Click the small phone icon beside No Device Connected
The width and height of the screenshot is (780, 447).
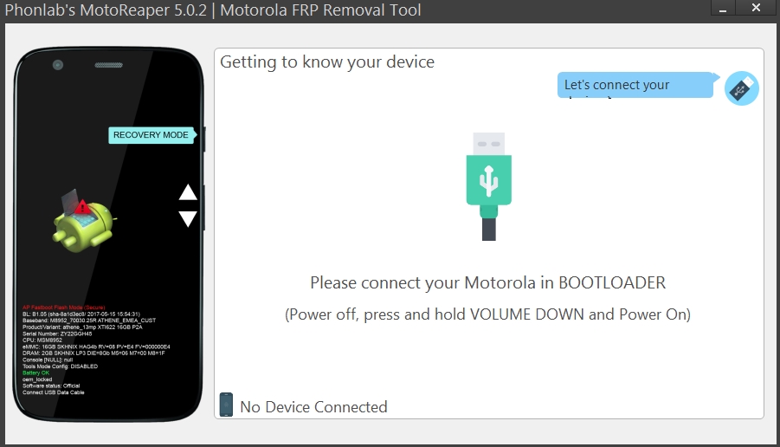coord(226,405)
